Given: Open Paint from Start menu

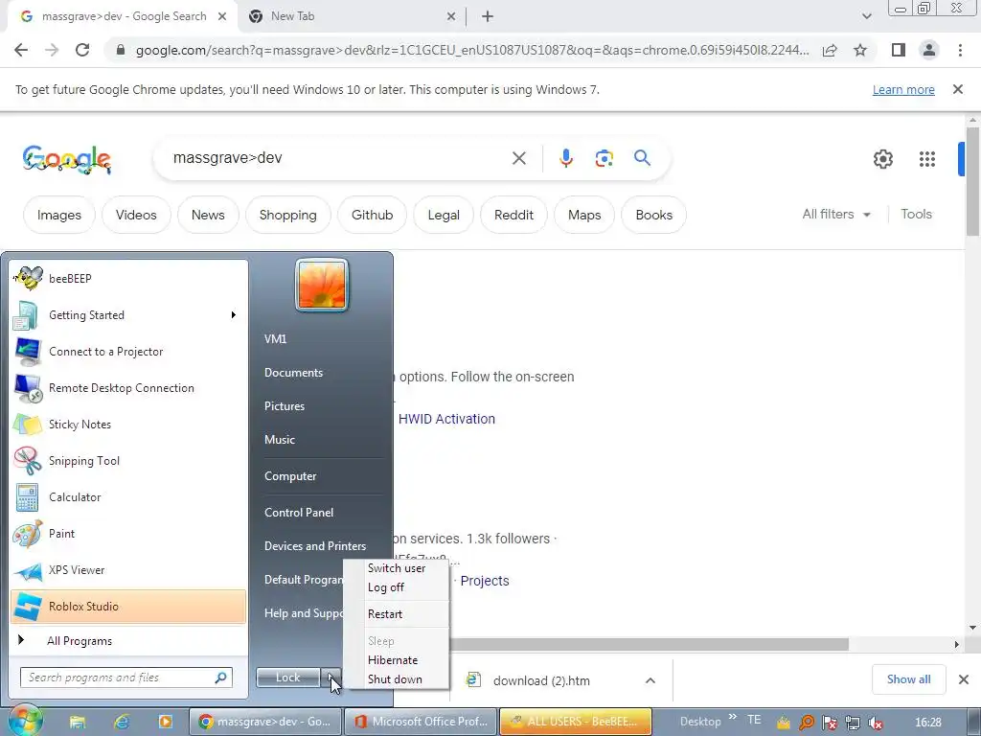Looking at the screenshot, I should tap(127, 533).
